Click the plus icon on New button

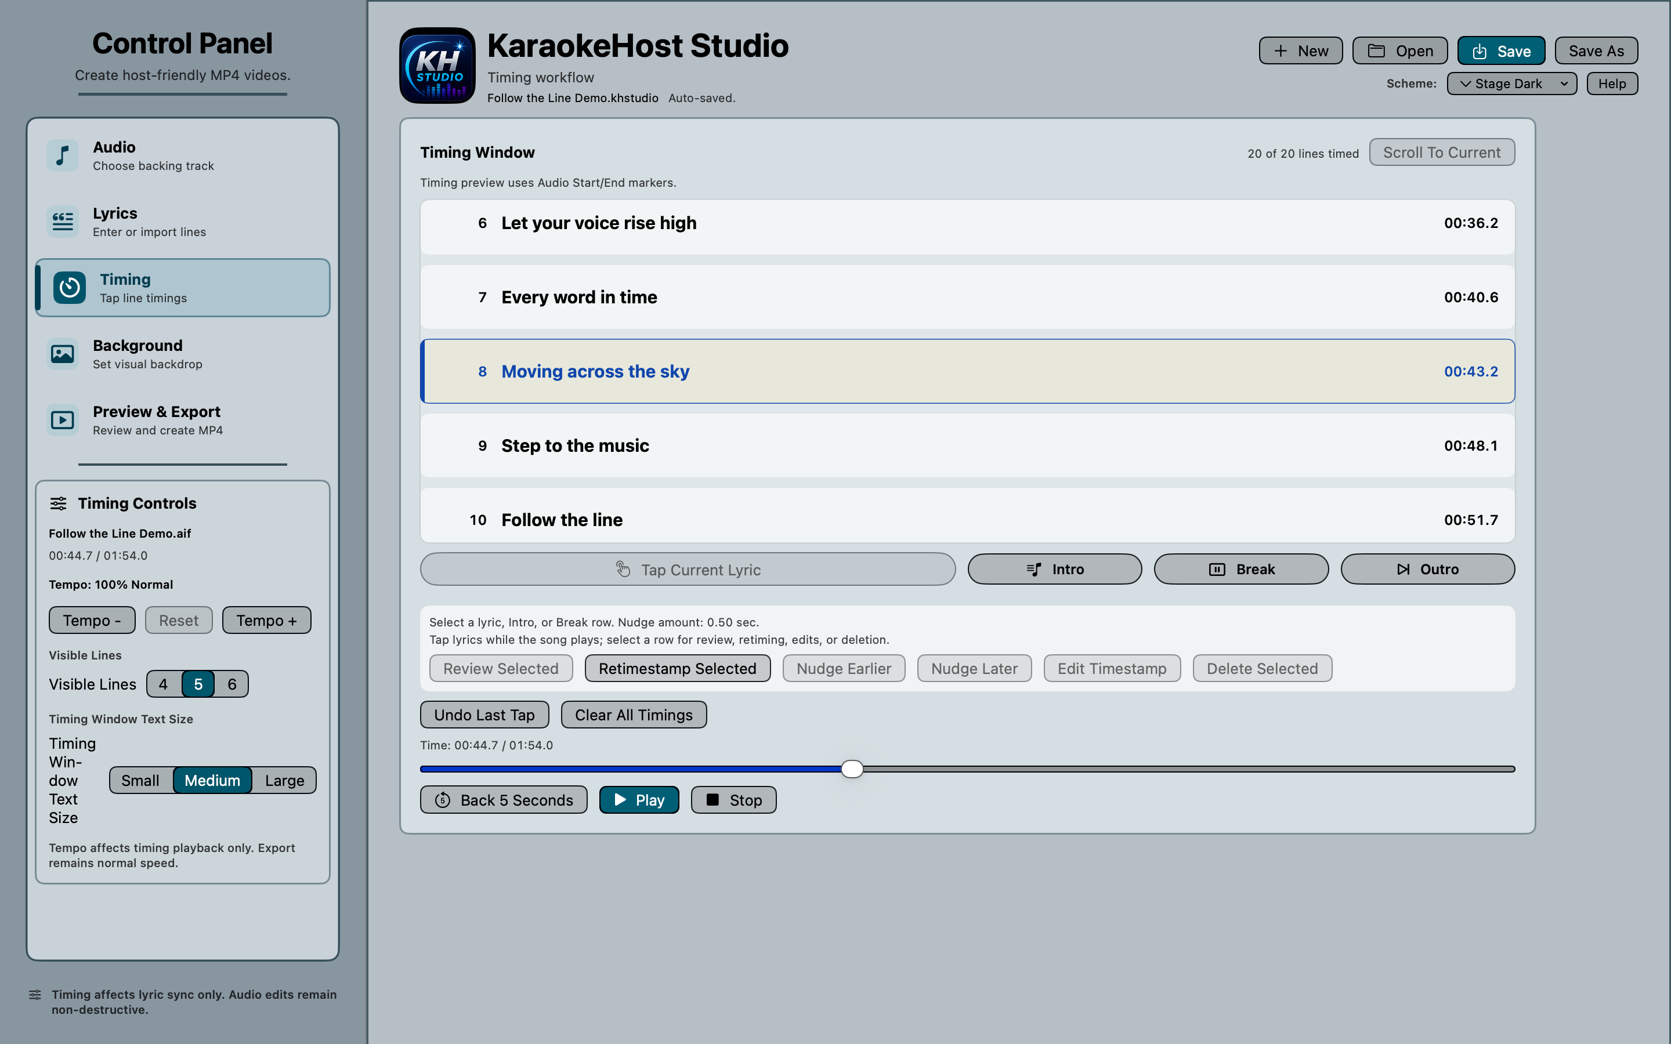click(1281, 51)
